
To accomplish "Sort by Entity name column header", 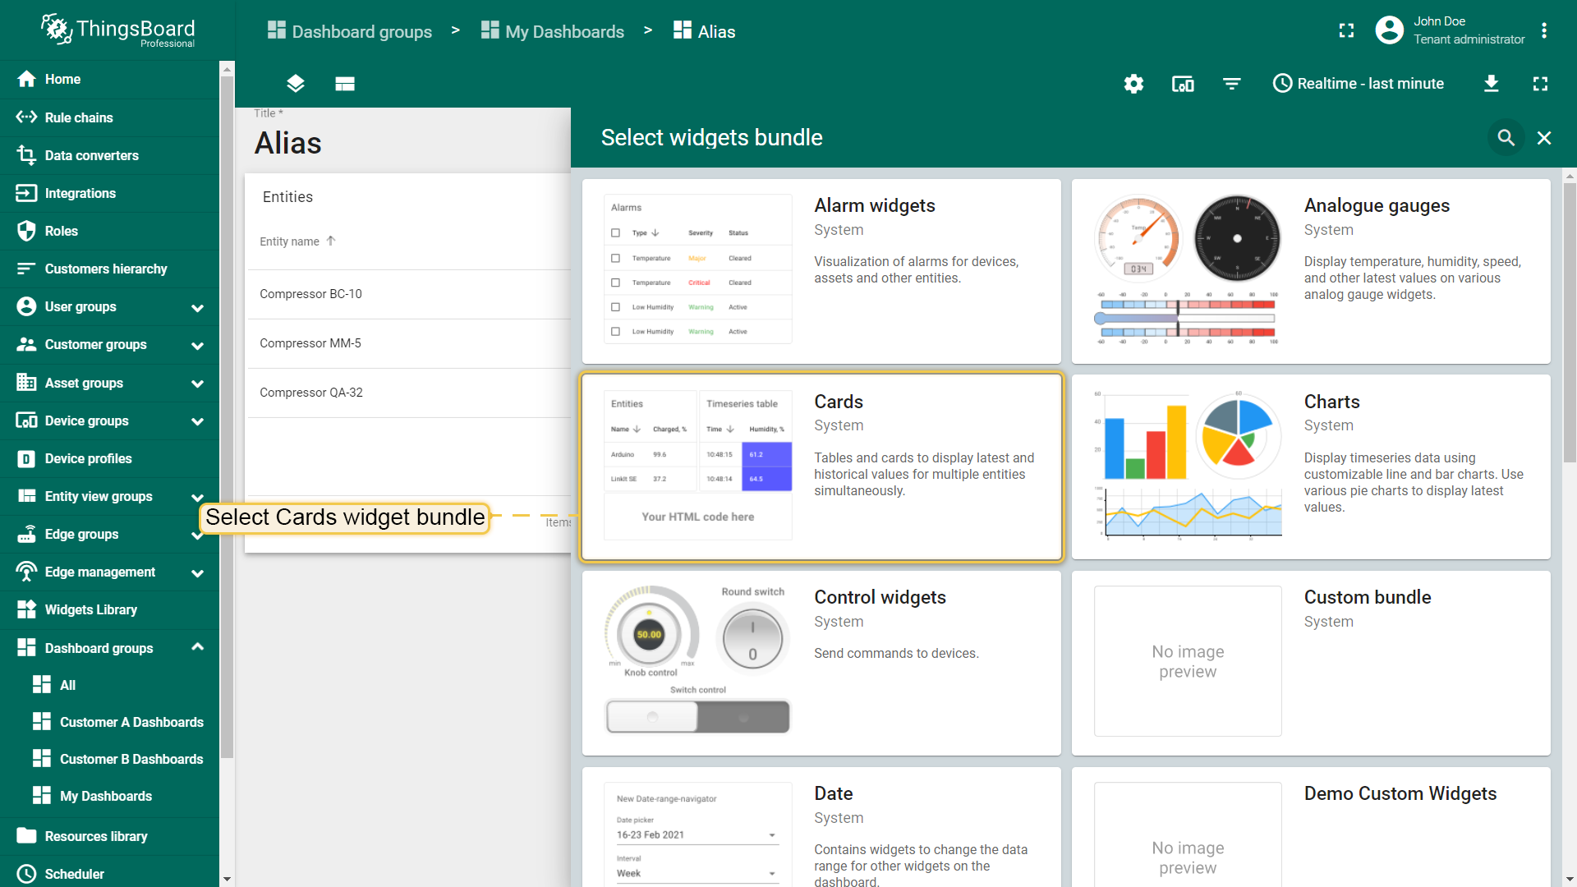I will 297,241.
